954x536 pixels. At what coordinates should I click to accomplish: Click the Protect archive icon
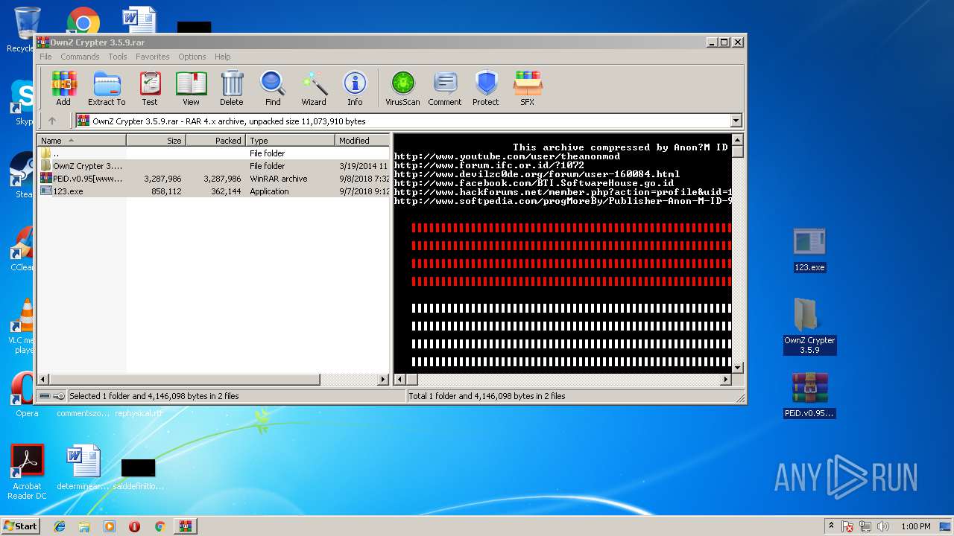486,89
